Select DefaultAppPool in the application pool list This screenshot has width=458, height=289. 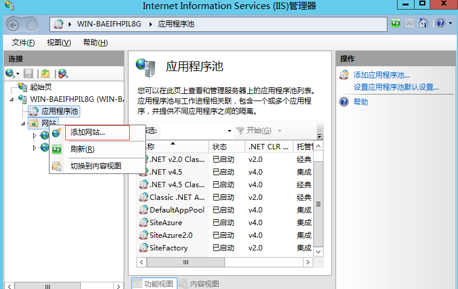(x=177, y=210)
